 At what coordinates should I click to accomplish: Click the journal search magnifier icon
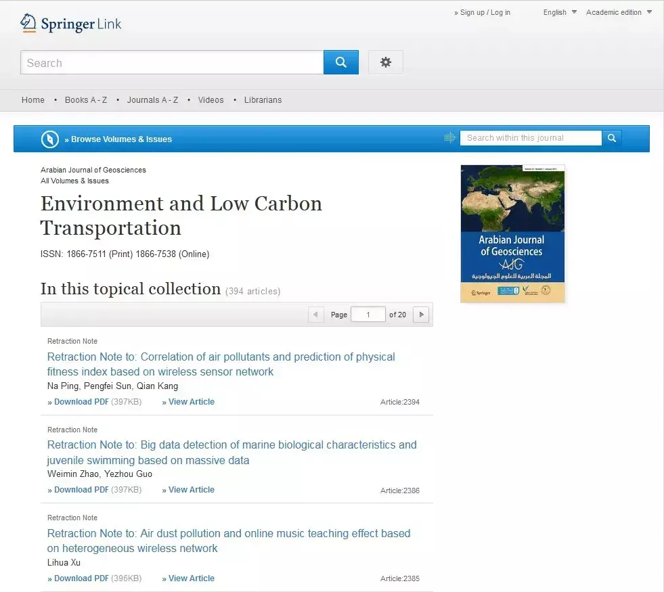[611, 138]
